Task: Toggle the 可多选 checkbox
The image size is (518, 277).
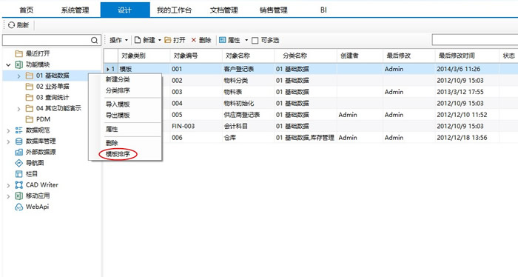Action: [x=255, y=41]
